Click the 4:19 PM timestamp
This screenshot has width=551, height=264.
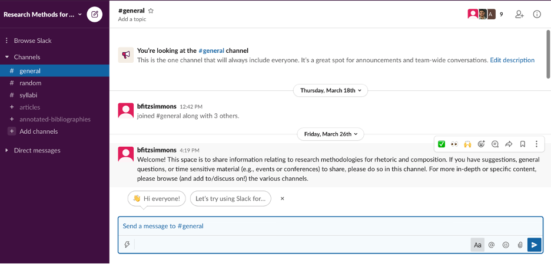190,150
